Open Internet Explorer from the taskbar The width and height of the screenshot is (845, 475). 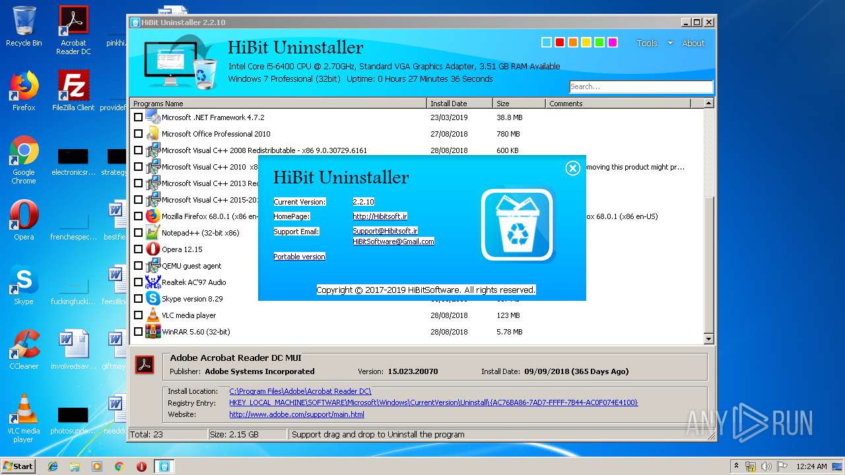pos(53,466)
